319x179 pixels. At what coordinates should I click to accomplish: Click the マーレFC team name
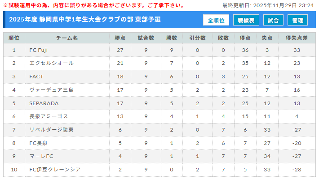click(x=41, y=156)
